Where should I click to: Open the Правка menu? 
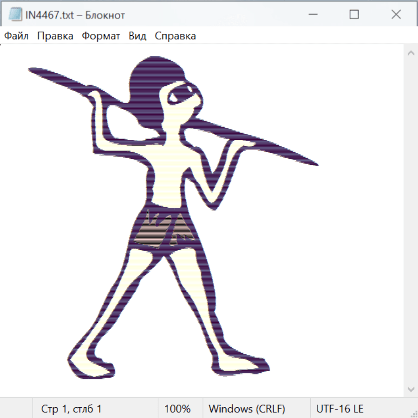click(x=55, y=36)
